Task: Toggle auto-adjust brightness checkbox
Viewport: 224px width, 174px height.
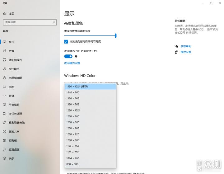Action: coord(66,42)
